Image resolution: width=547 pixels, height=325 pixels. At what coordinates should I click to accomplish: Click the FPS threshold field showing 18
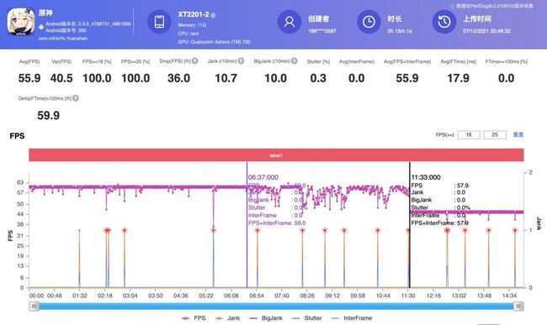(x=469, y=134)
